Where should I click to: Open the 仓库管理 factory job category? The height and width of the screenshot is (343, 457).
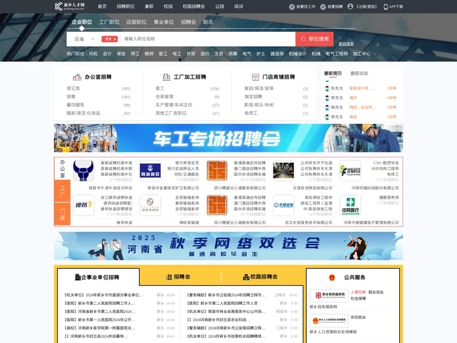164,97
